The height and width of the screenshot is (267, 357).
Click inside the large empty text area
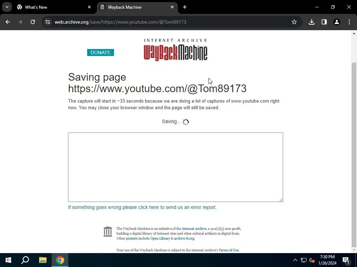tap(176, 167)
